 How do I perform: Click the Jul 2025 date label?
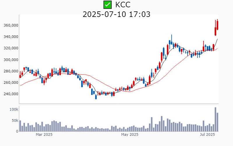pyautogui.click(x=207, y=135)
